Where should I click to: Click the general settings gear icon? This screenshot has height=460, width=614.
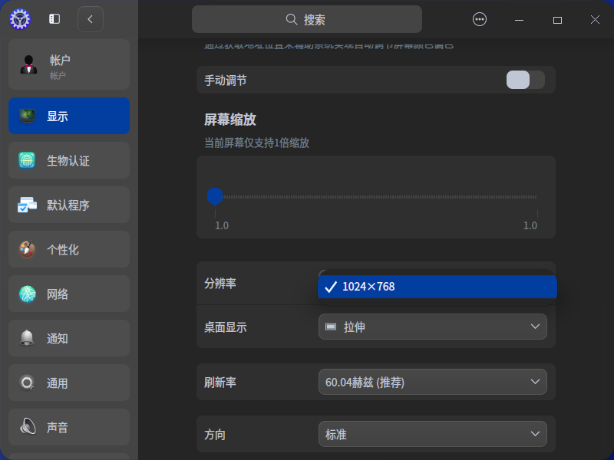[x=27, y=383]
